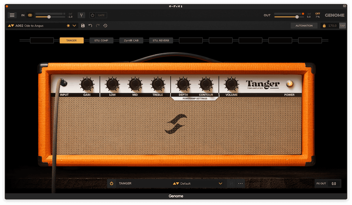The image size is (352, 205).
Task: Click the GENOME logo
Action: pos(334,15)
